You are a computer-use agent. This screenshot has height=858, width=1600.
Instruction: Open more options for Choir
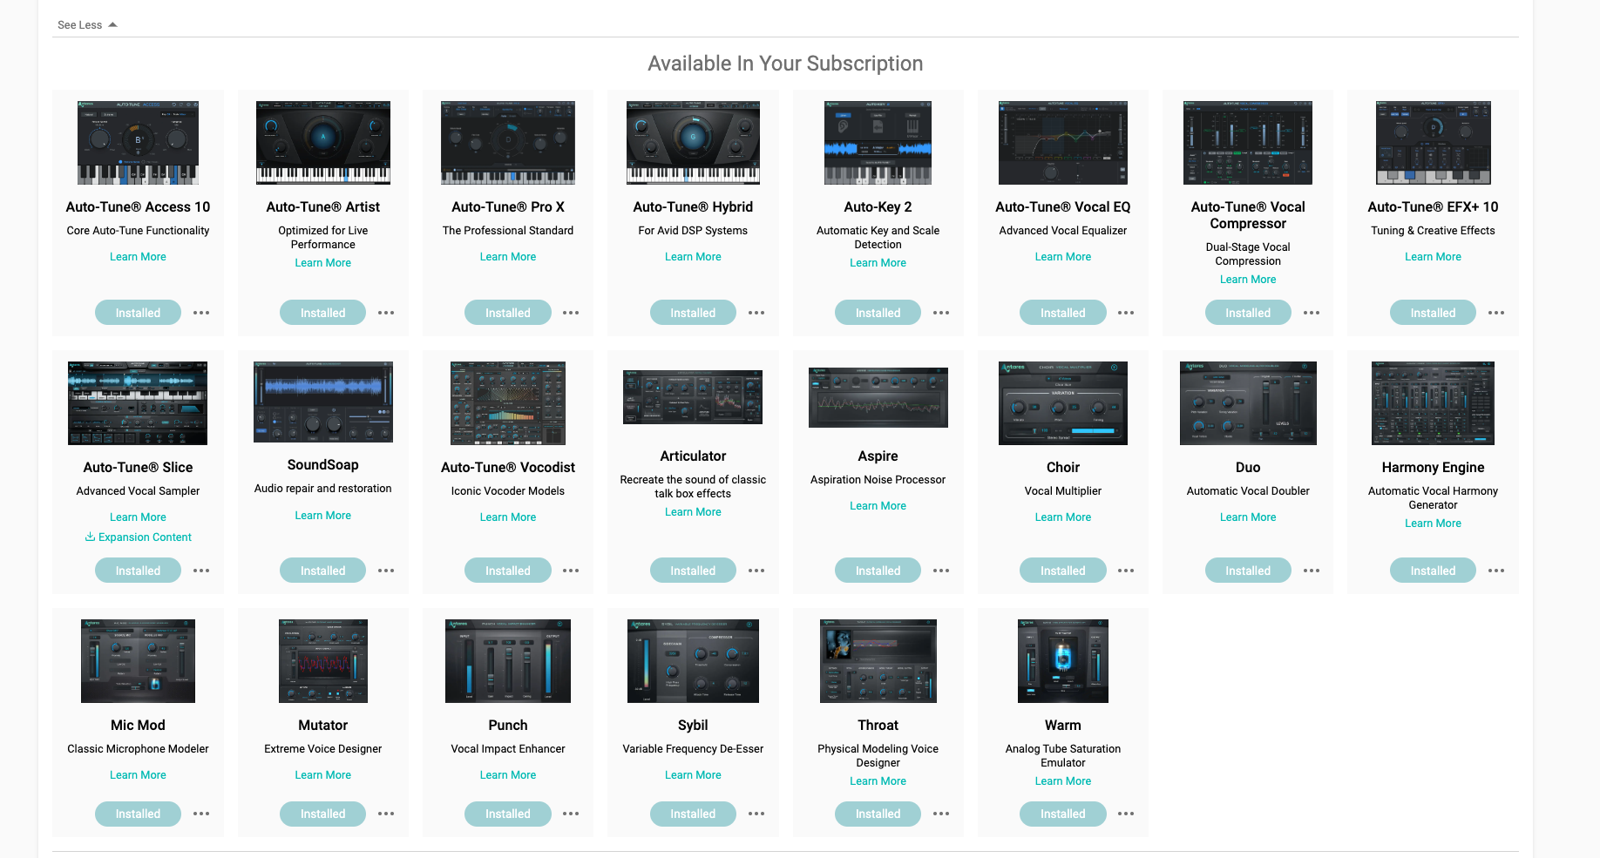1126,571
